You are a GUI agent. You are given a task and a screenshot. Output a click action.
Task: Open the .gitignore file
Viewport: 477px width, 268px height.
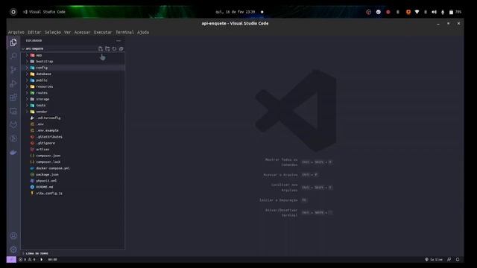click(x=73, y=143)
